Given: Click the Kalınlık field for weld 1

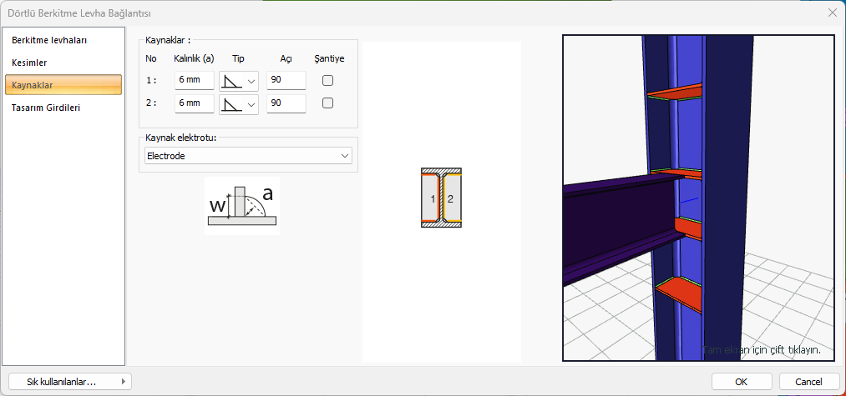Looking at the screenshot, I should (194, 81).
